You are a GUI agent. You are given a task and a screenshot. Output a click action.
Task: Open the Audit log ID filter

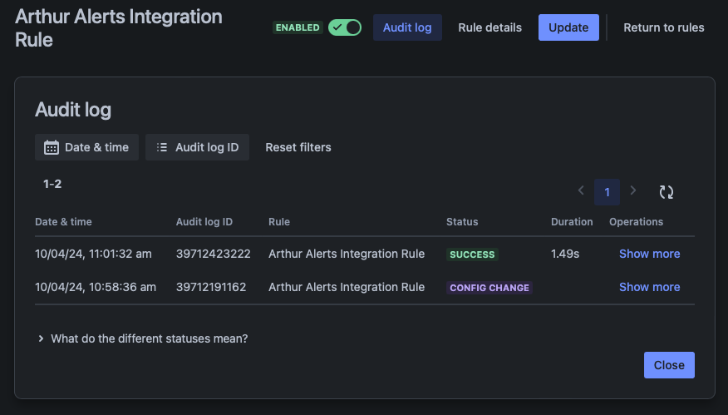197,147
